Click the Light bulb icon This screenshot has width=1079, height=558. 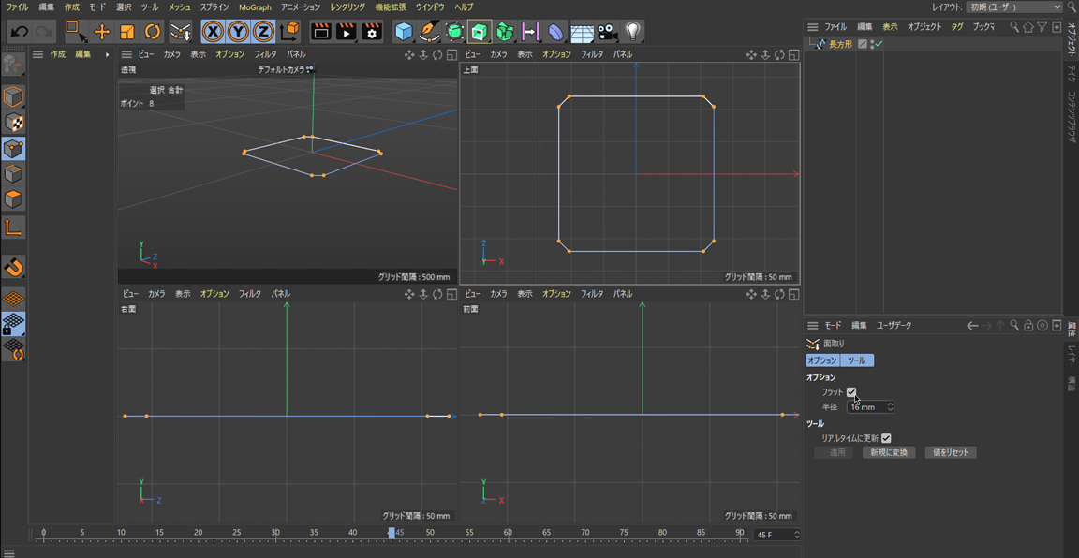click(x=633, y=32)
